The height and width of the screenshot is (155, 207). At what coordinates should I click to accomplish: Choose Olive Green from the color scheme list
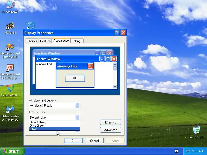[x=54, y=126]
